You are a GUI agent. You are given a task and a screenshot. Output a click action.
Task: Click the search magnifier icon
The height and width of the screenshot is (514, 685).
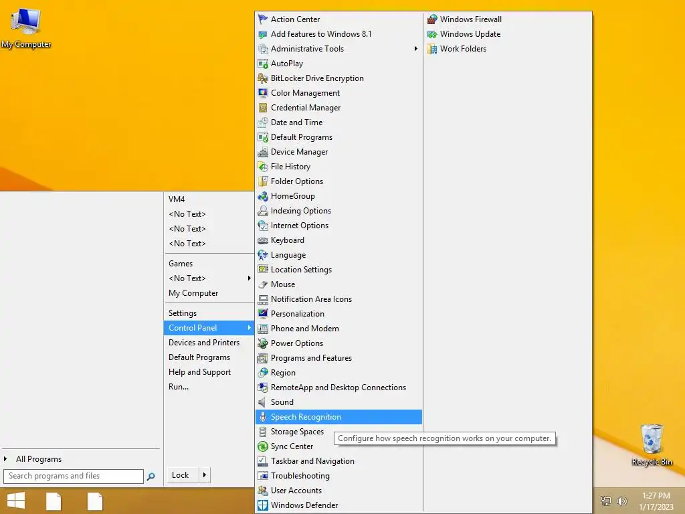coord(151,476)
